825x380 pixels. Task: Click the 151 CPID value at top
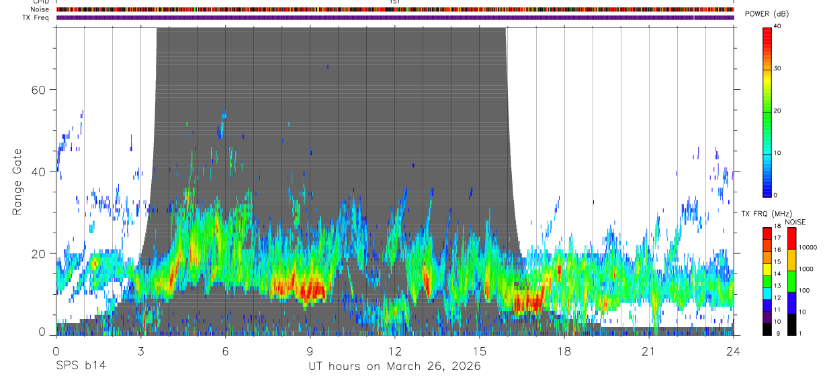point(394,2)
